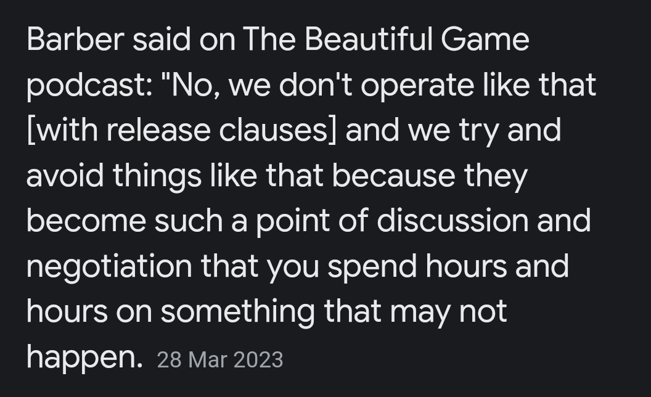Click the word such in the fifth line
Screen dimensions: 651x397
pos(189,221)
